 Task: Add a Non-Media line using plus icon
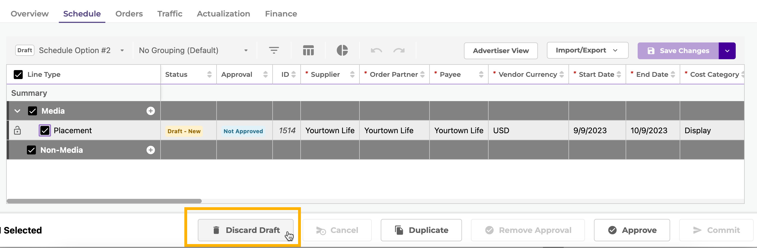tap(150, 150)
